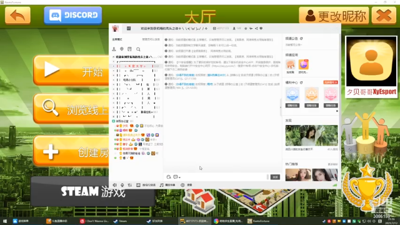Share the channel with the share icon

pos(256,28)
